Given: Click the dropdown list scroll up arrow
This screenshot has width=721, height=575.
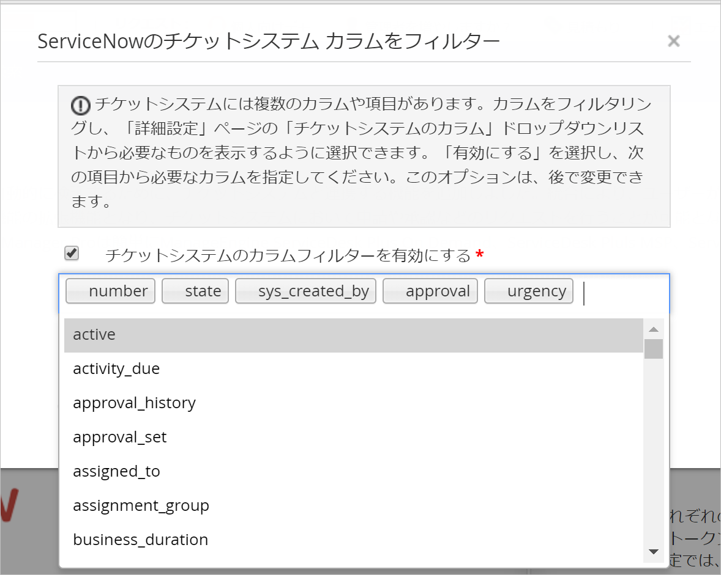Looking at the screenshot, I should [x=654, y=329].
